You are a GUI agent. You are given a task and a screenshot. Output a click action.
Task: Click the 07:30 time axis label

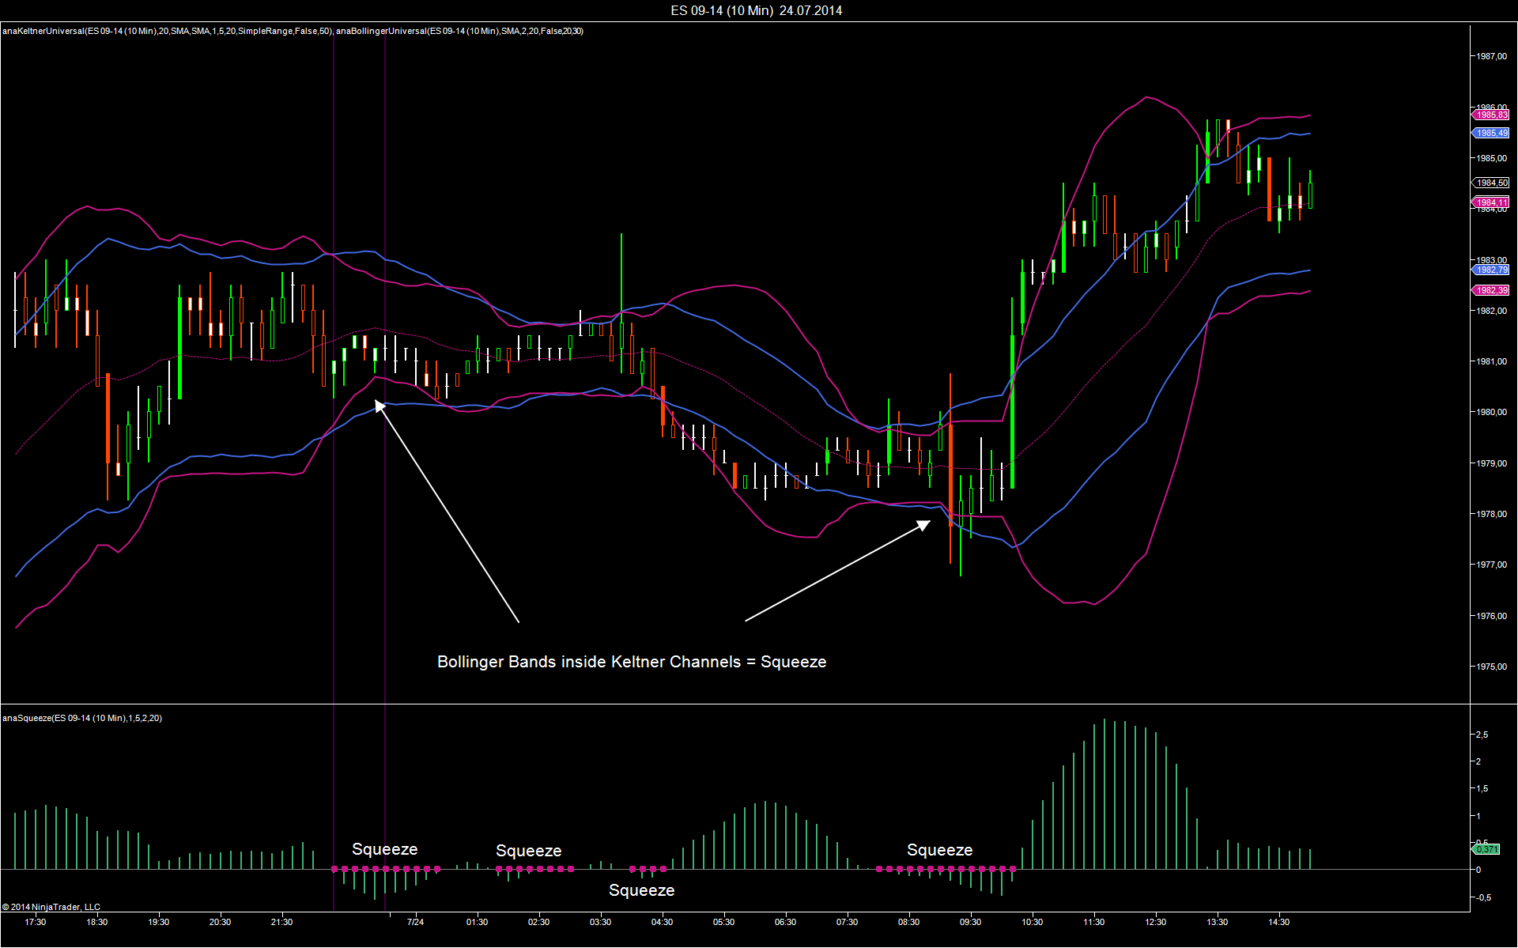point(848,922)
